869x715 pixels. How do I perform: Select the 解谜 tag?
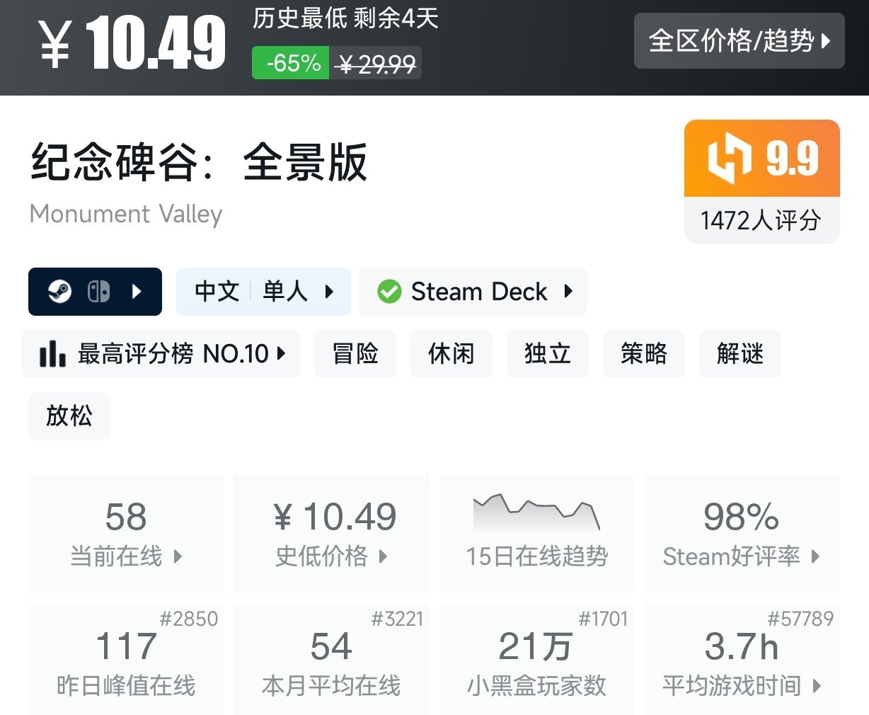coord(739,353)
